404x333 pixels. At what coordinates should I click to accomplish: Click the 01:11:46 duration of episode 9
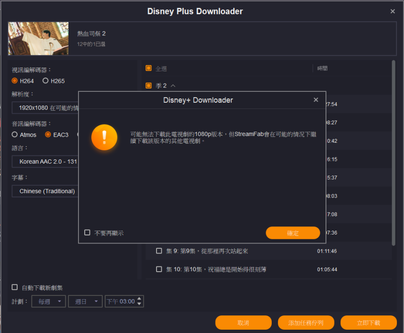327,251
